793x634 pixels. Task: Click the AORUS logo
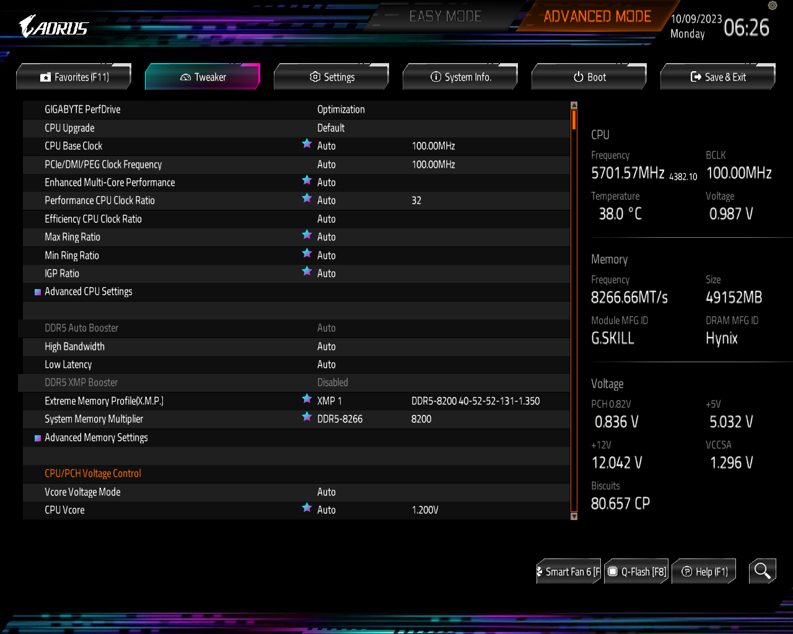54,27
